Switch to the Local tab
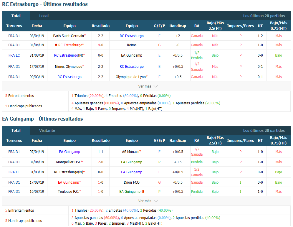This screenshot has width=293, height=227. tap(44, 16)
